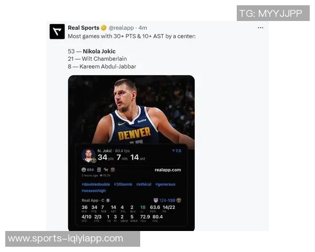Open the tweet's three-dot more menu

pos(260,28)
